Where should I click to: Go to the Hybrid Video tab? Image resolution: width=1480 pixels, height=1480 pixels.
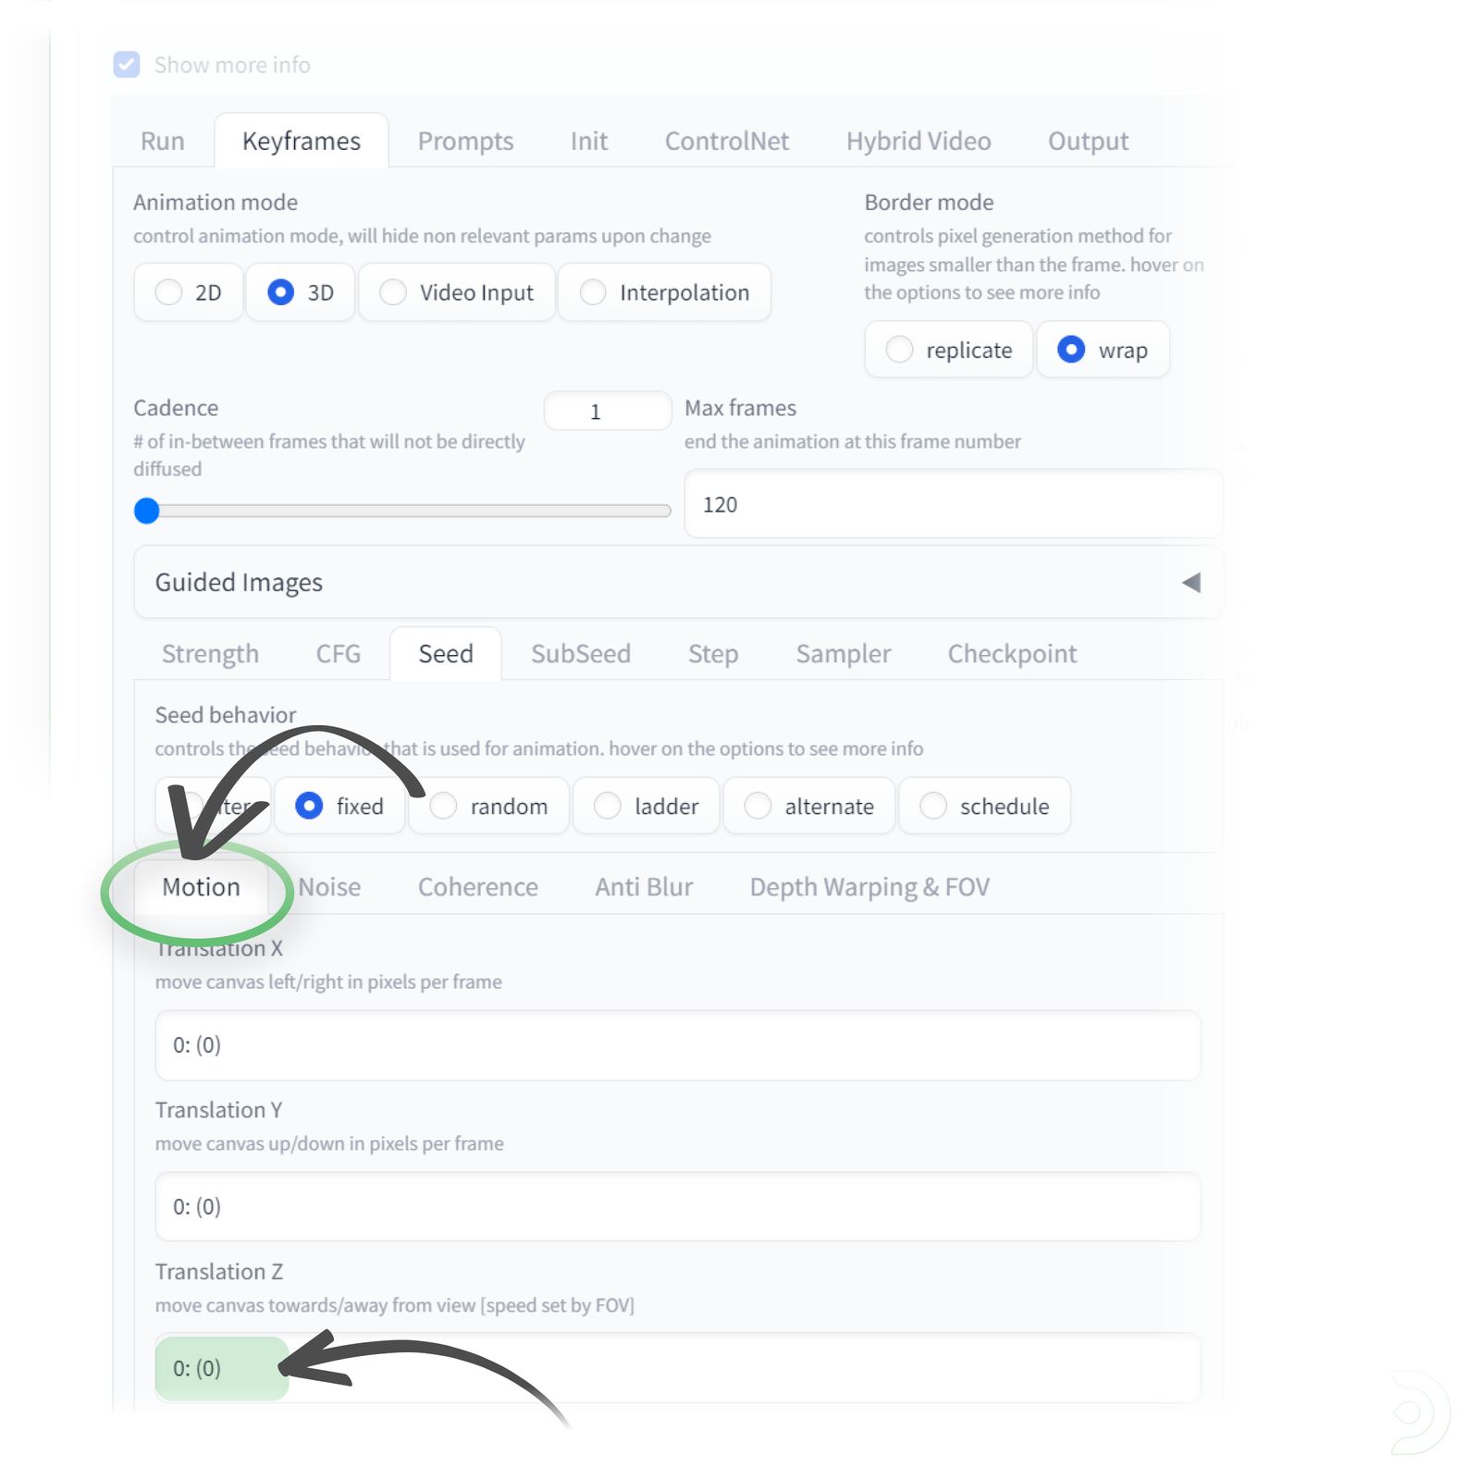click(x=919, y=141)
